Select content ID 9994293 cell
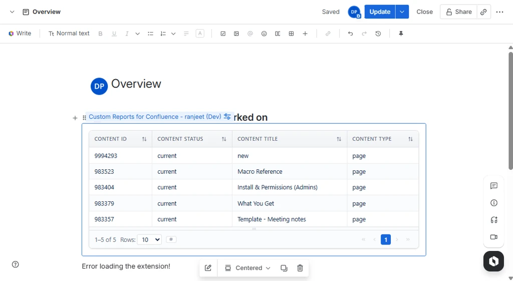 tap(120, 156)
